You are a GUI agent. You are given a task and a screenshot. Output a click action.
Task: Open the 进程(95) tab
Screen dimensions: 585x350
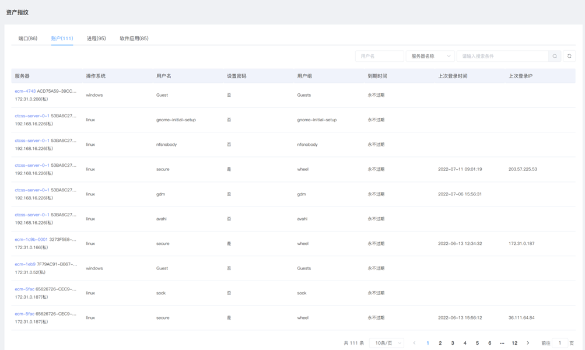point(96,38)
